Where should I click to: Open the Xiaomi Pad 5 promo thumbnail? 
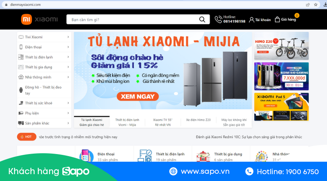[x=281, y=107]
